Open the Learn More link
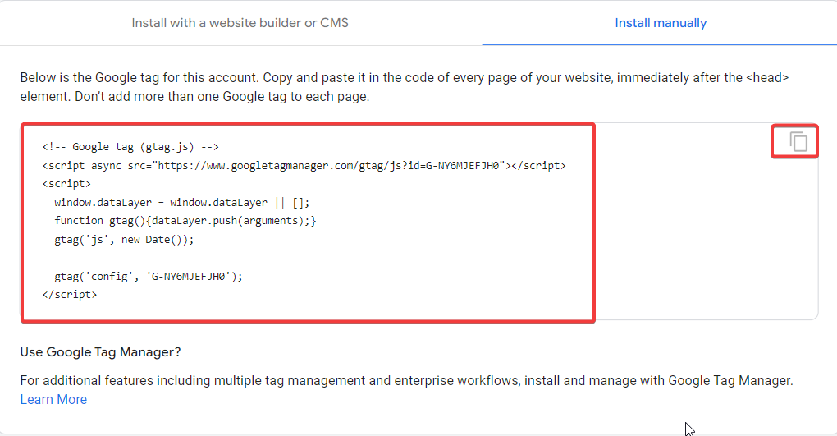Screen dimensions: 837x436 point(53,399)
